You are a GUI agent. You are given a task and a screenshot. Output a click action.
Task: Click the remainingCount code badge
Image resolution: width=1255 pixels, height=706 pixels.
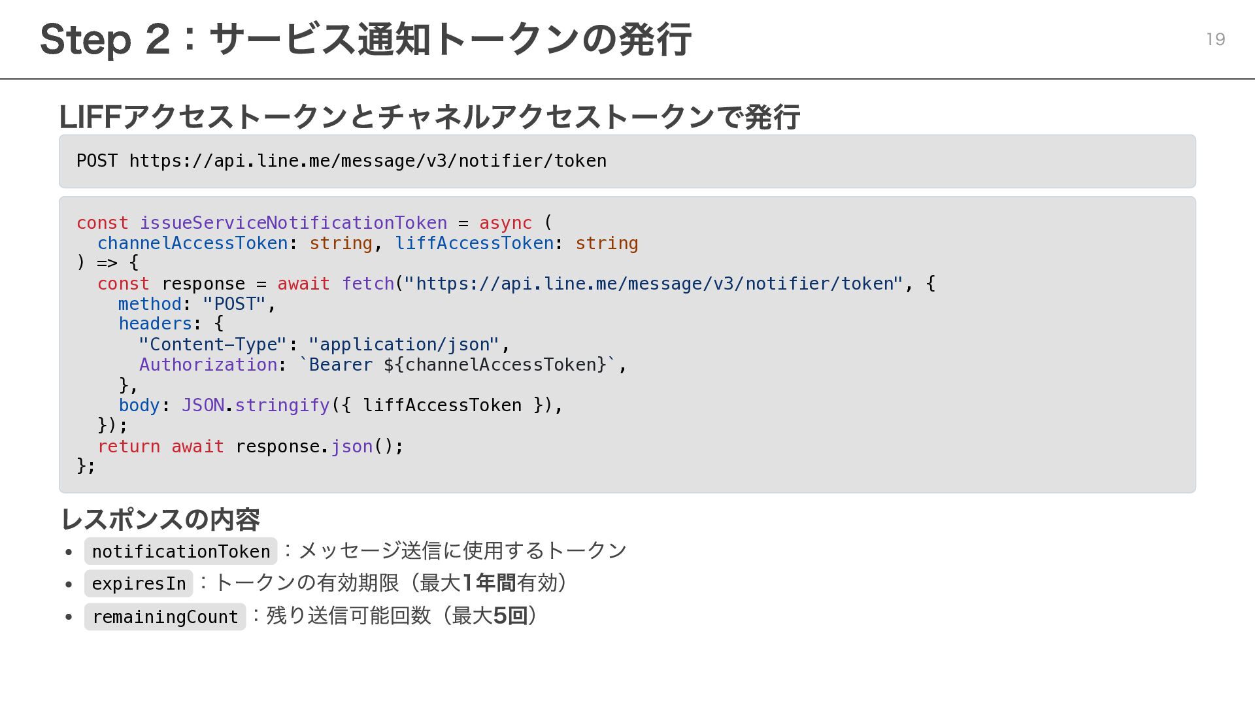point(165,616)
